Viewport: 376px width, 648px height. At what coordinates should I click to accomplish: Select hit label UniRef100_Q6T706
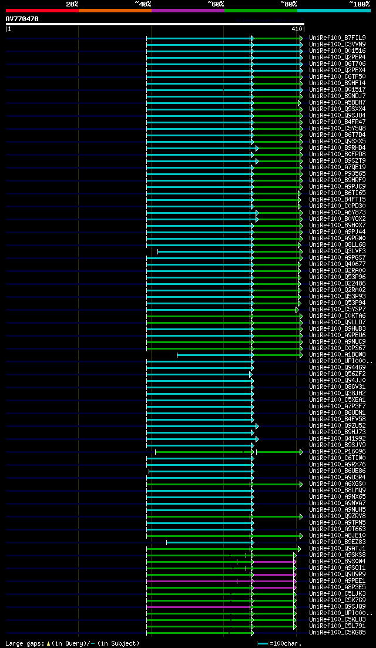coord(337,63)
